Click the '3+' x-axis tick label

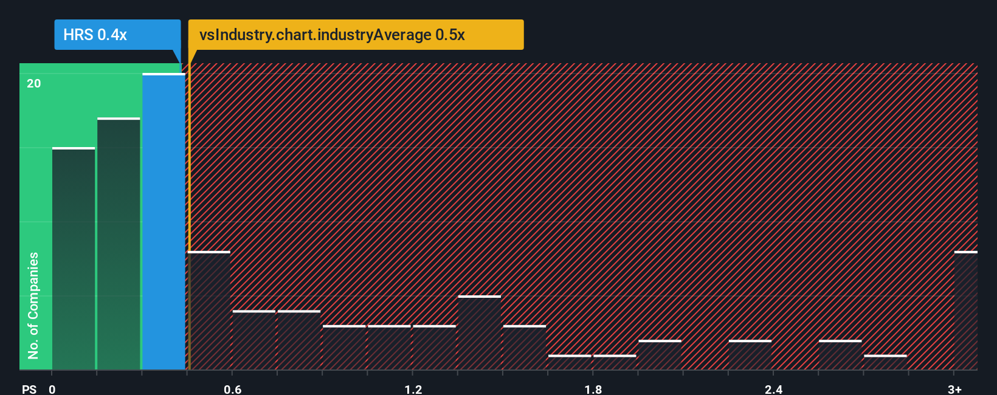coord(954,389)
